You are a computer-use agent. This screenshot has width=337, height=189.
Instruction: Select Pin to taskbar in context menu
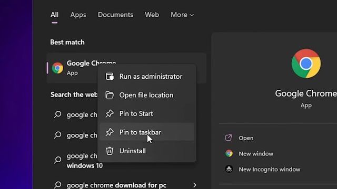(147, 132)
